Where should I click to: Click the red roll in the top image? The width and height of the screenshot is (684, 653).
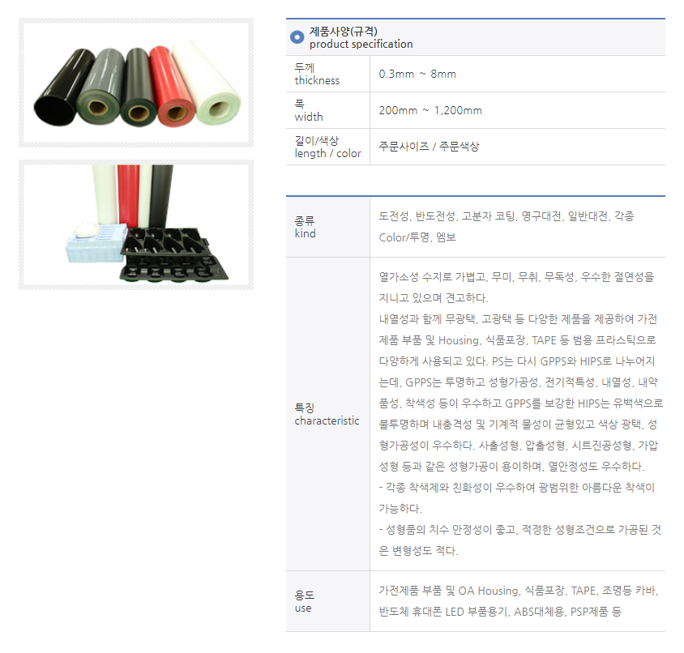(172, 87)
